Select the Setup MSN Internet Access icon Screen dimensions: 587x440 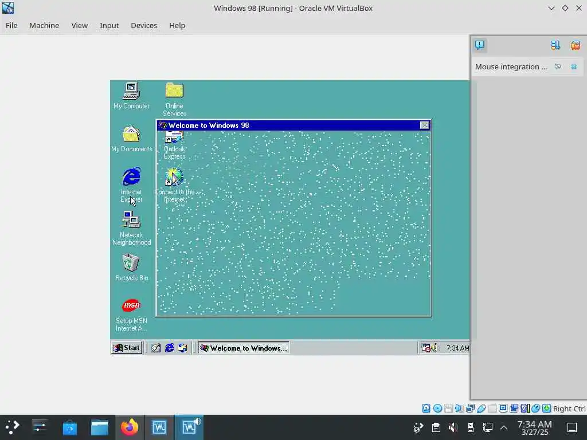pos(131,315)
